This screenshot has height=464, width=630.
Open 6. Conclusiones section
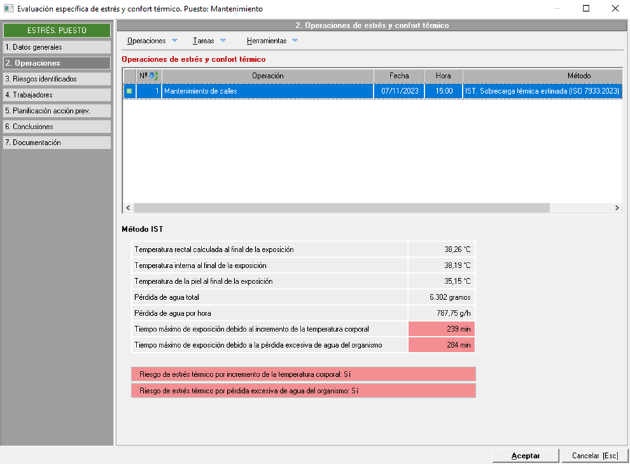click(56, 127)
